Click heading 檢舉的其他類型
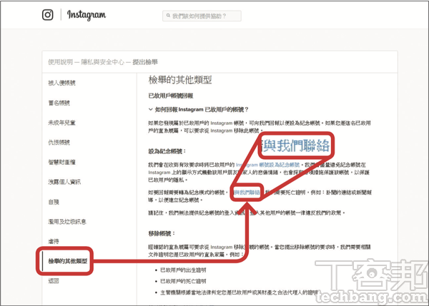This screenshot has width=429, height=306. [x=180, y=80]
